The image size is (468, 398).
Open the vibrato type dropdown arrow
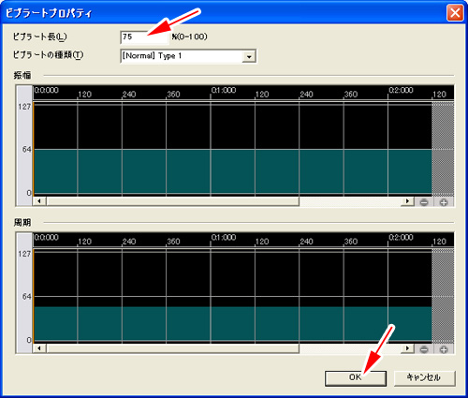[x=249, y=56]
